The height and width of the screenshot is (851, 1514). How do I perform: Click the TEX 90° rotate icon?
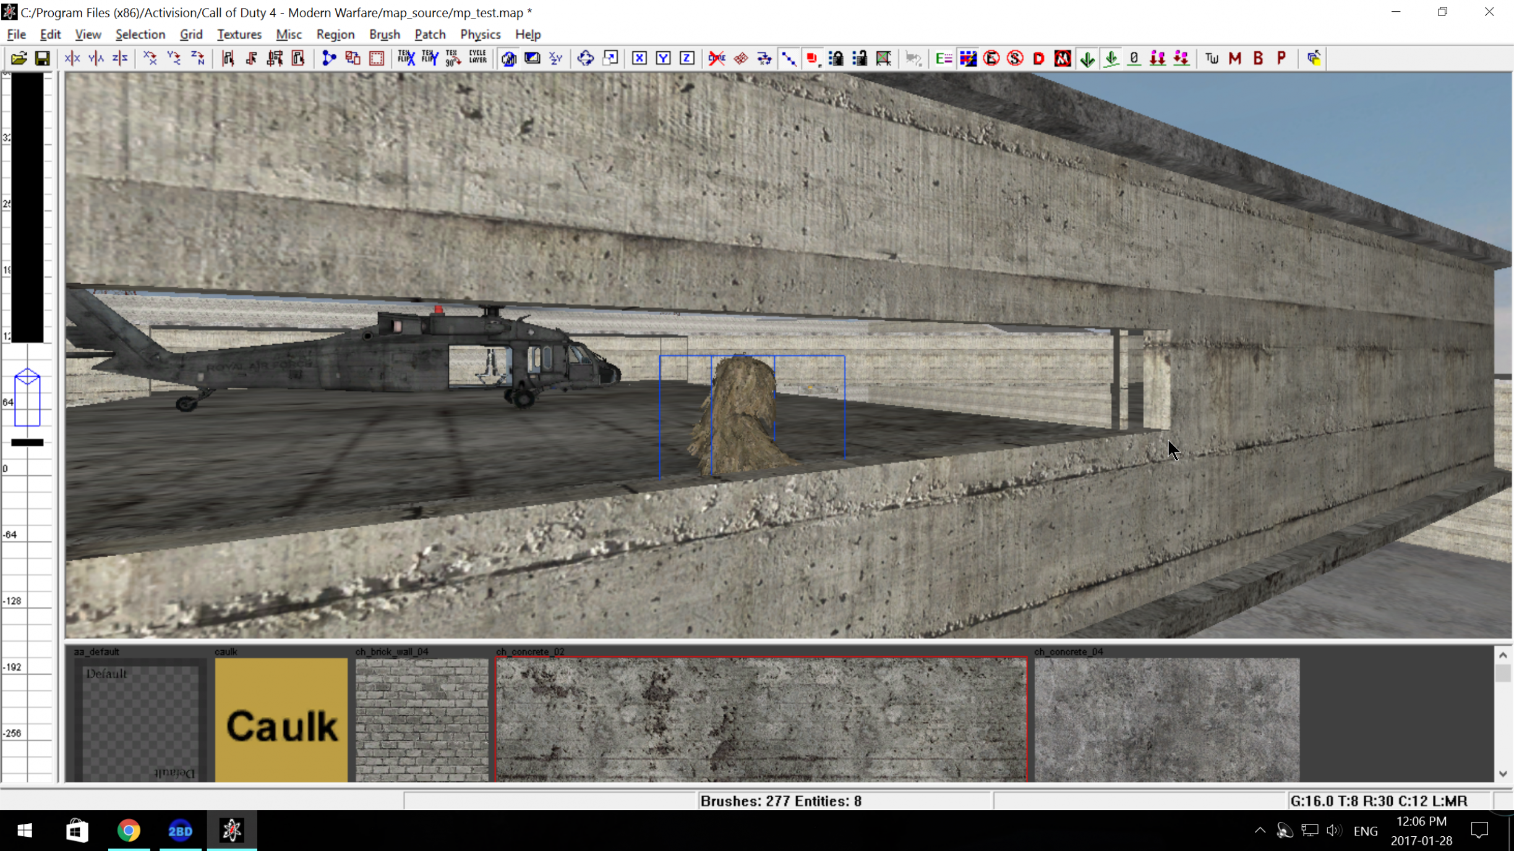click(453, 58)
